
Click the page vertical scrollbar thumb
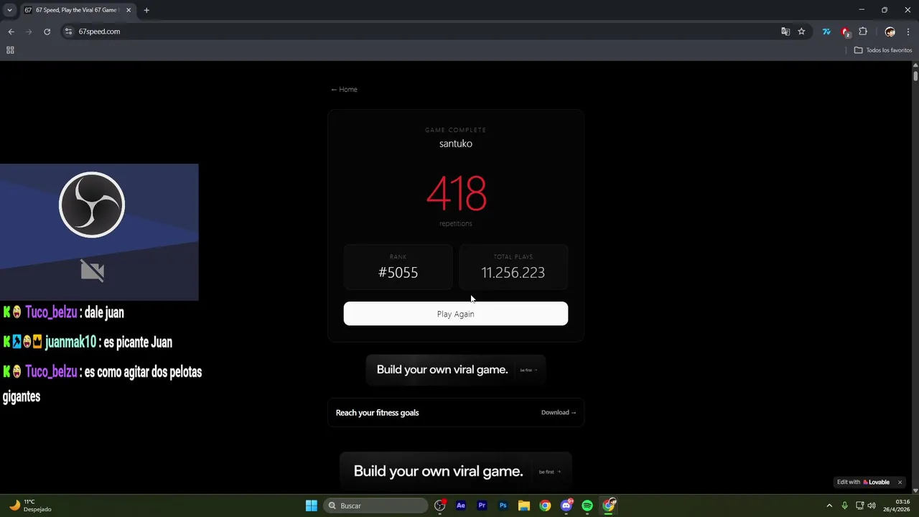pyautogui.click(x=915, y=75)
